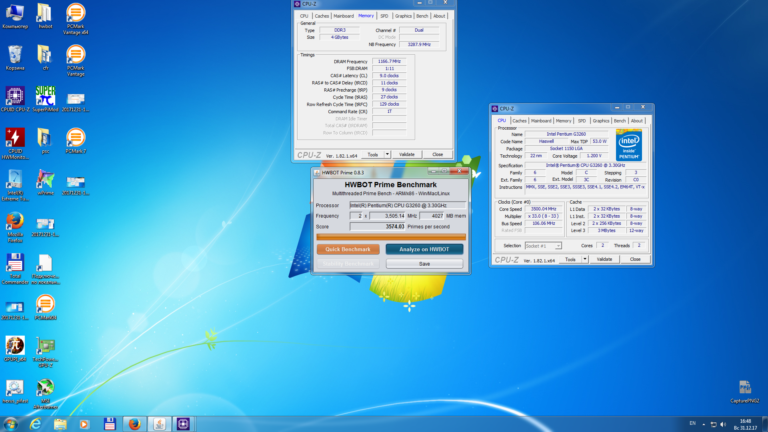Open the Компьютер desktop icon
768x432 pixels.
coord(15,16)
